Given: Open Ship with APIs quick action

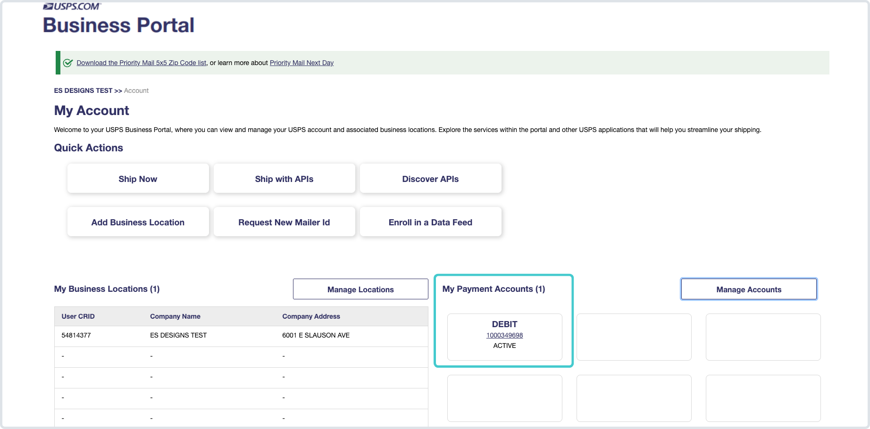Looking at the screenshot, I should point(284,179).
